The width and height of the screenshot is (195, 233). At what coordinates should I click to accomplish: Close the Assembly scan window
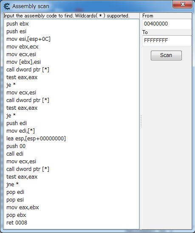coord(182,4)
